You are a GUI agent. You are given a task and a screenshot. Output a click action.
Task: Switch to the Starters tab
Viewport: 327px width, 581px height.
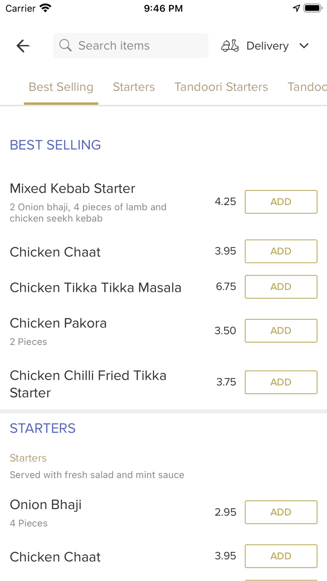click(x=134, y=87)
